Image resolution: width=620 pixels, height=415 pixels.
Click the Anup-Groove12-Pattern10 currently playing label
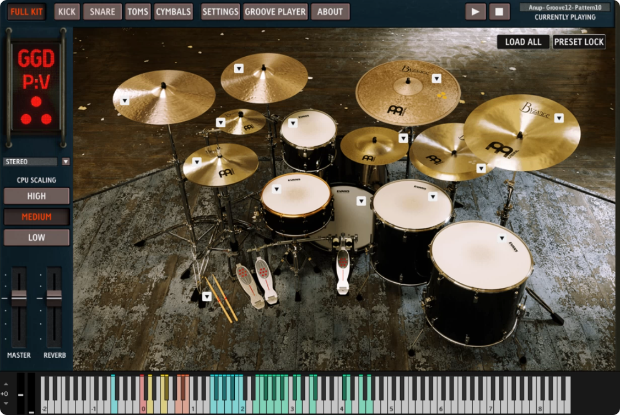coord(565,8)
